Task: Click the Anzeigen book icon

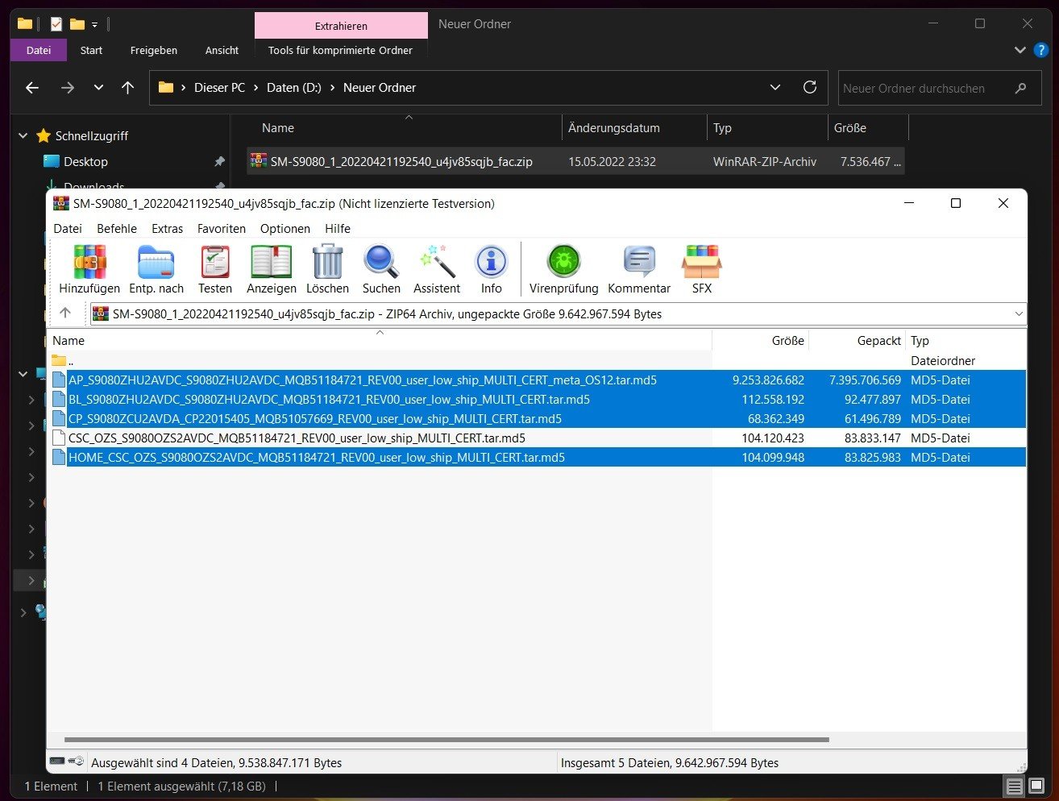Action: pyautogui.click(x=271, y=262)
